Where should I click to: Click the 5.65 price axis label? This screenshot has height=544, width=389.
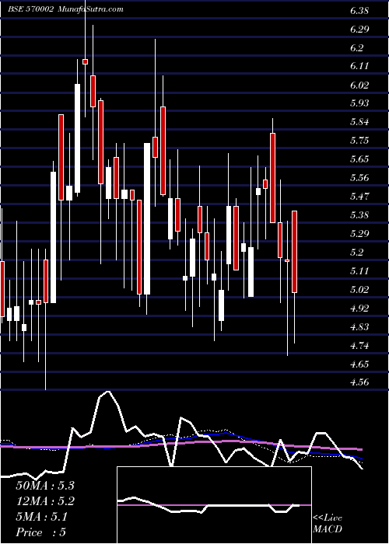click(x=359, y=159)
